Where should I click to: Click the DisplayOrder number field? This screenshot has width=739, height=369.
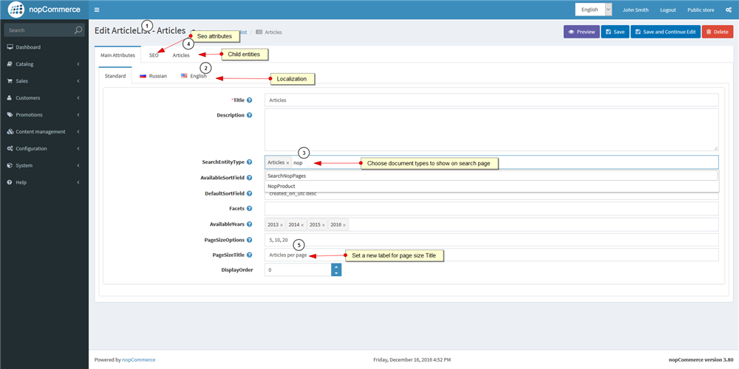pos(298,270)
